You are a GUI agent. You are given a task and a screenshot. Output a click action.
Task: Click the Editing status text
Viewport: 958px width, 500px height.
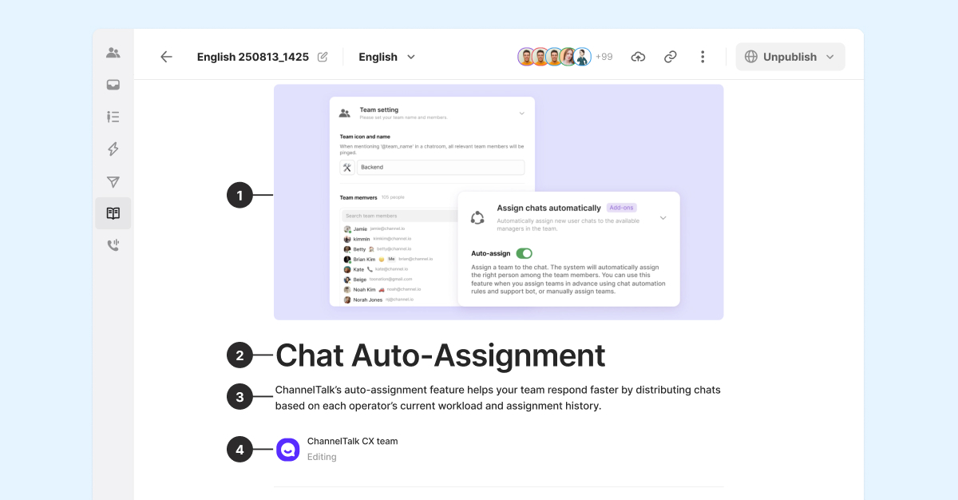click(322, 457)
